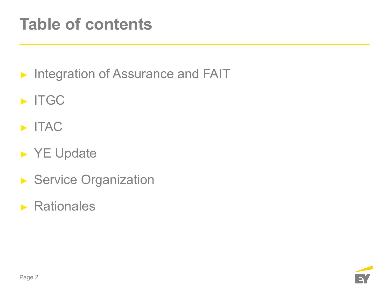389x292 pixels.
Task: Jump to the Rationales item
Action: tap(65, 206)
